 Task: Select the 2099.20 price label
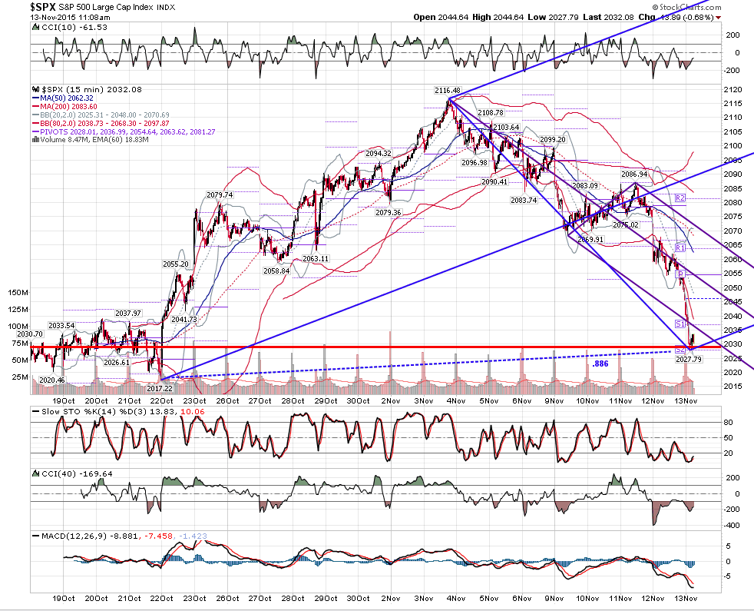(553, 140)
